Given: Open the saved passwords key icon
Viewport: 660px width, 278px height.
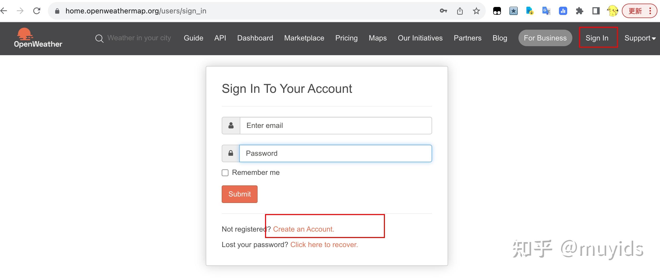Looking at the screenshot, I should tap(443, 11).
